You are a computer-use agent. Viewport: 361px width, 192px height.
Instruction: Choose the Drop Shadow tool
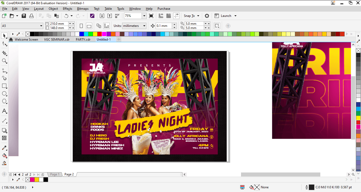pyautogui.click(x=4, y=130)
